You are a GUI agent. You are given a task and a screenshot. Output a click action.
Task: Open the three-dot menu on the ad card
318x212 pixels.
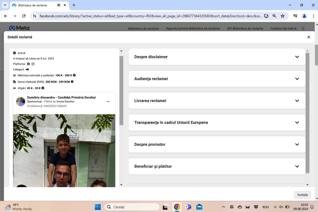pyautogui.click(x=108, y=102)
